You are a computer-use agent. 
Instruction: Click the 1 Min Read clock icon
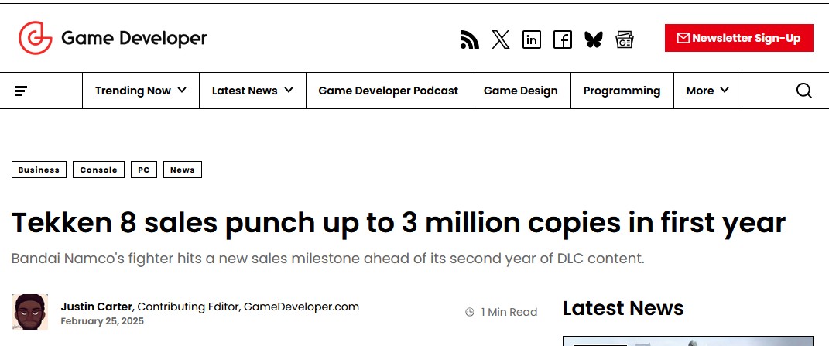tap(470, 312)
